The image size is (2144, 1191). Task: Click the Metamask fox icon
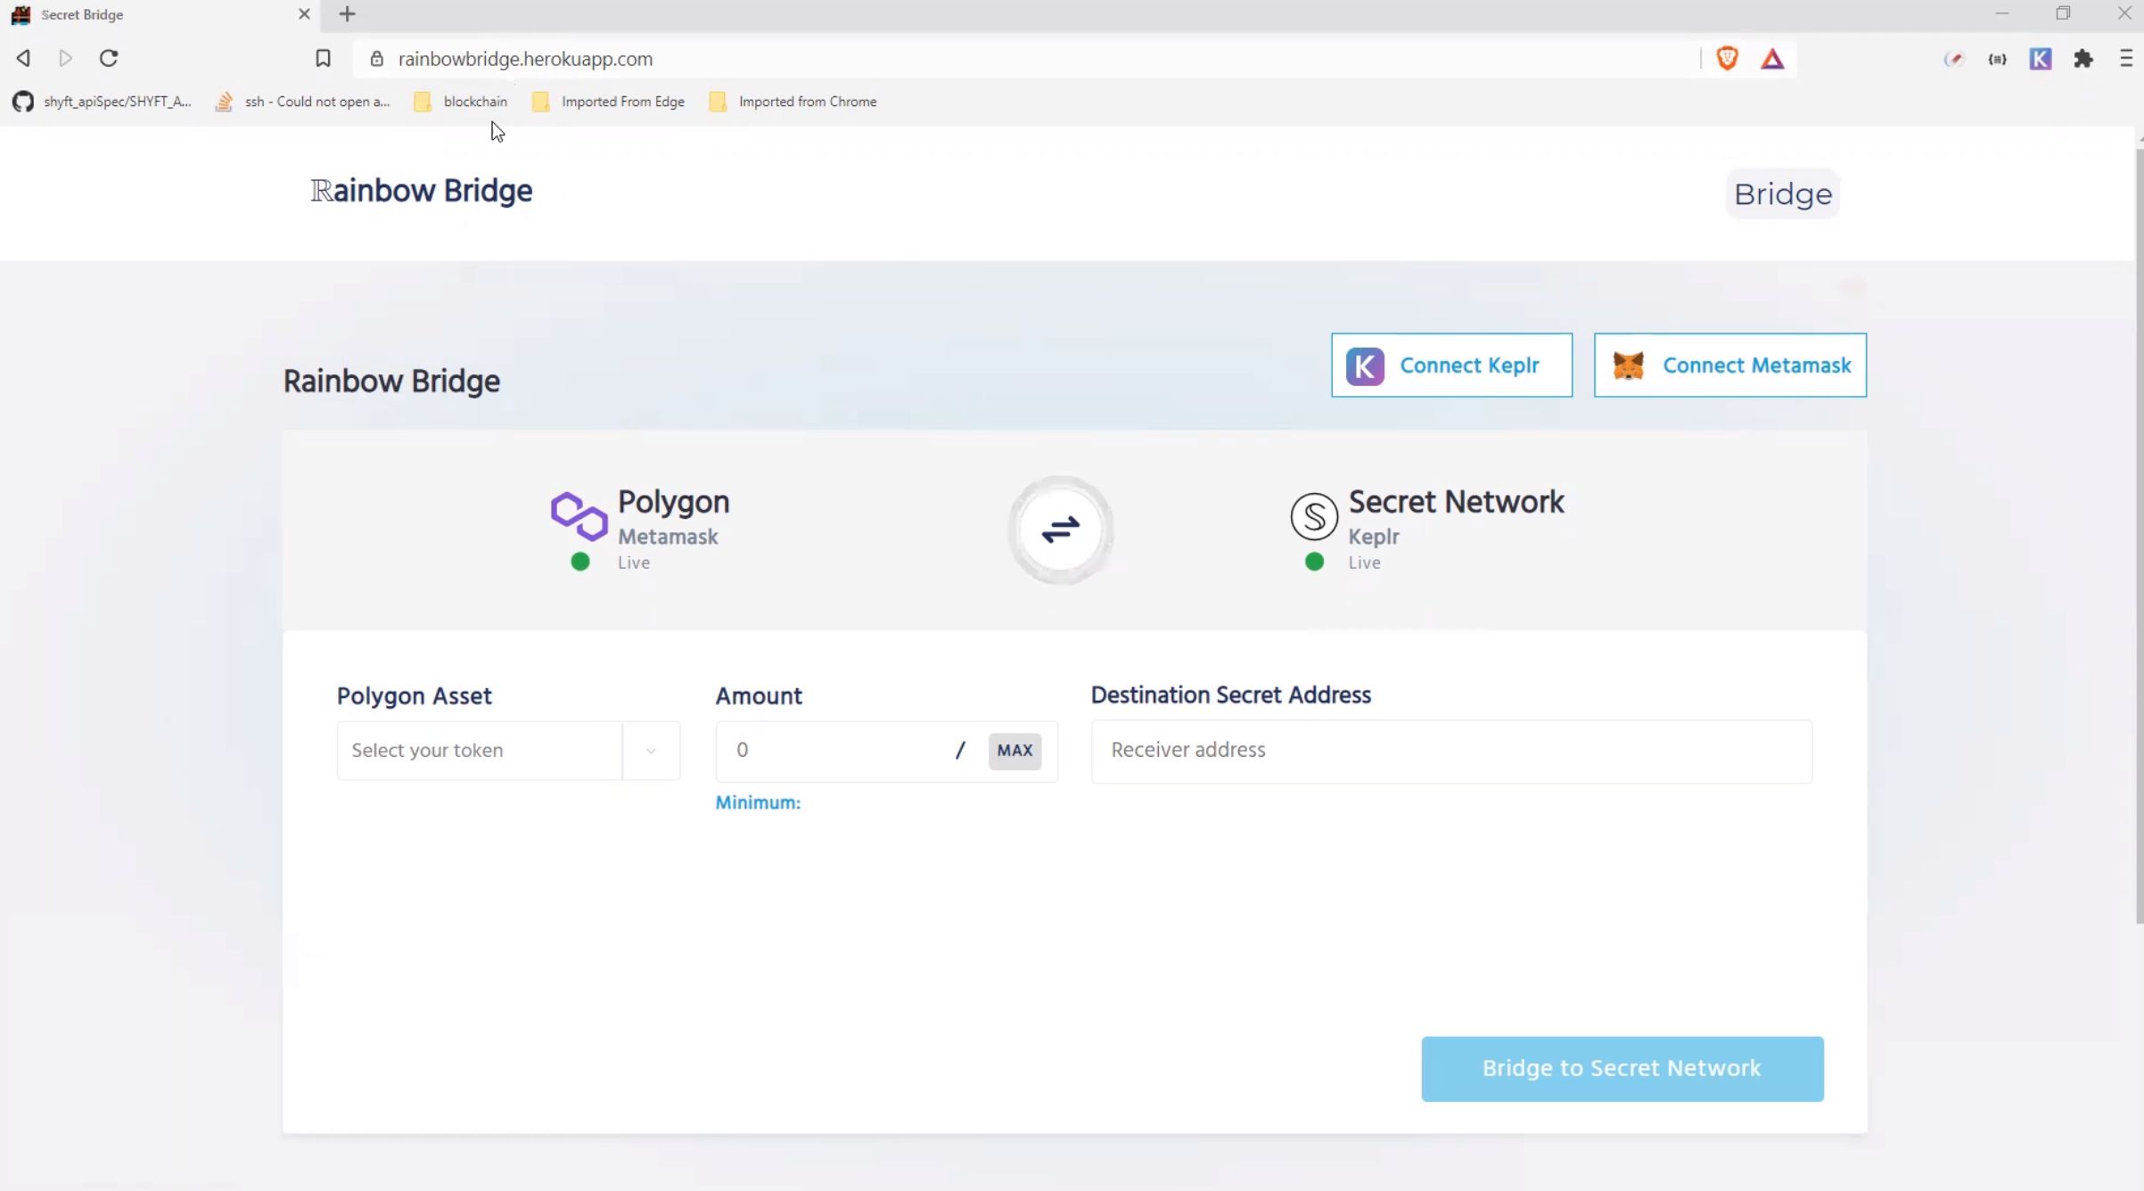click(x=1628, y=366)
